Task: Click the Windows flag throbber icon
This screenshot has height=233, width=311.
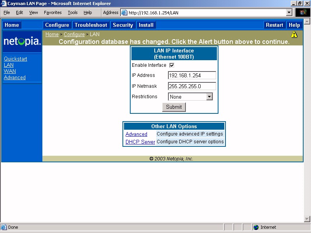Action: [303, 12]
